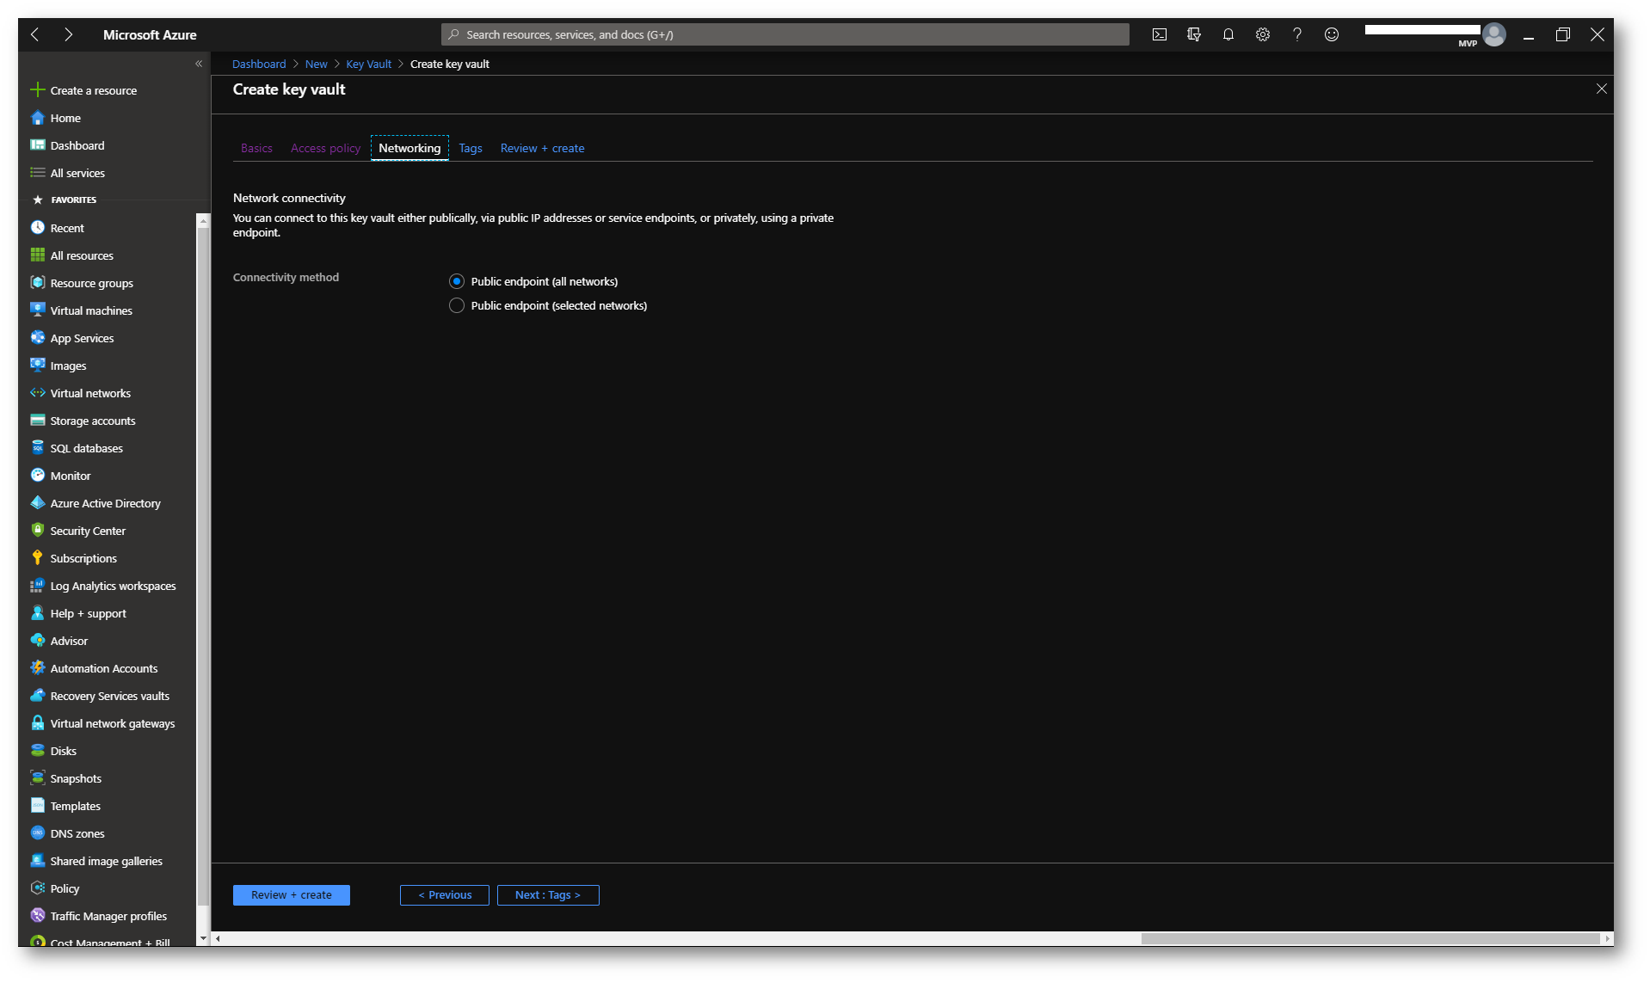Collapse the left sidebar menu
The height and width of the screenshot is (983, 1650).
point(199,64)
